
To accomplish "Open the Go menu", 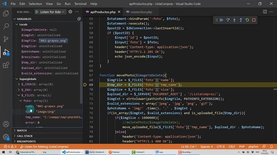I will point(59,4).
